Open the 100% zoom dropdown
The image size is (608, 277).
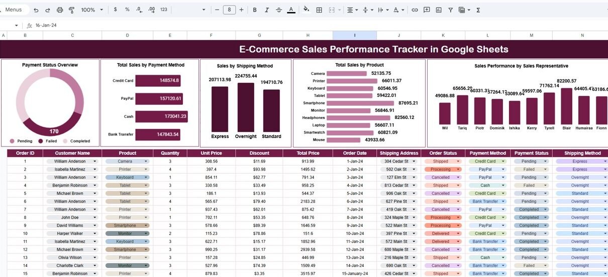point(92,10)
